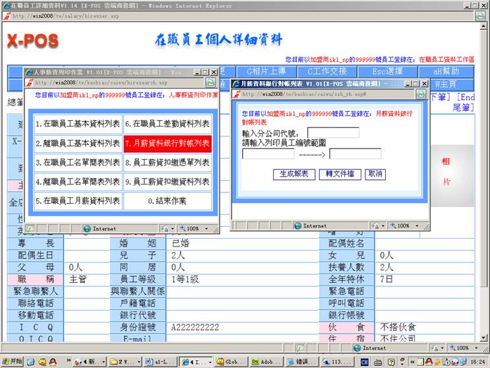Click the 生成報表 button
This screenshot has width=490, height=368.
tap(293, 174)
